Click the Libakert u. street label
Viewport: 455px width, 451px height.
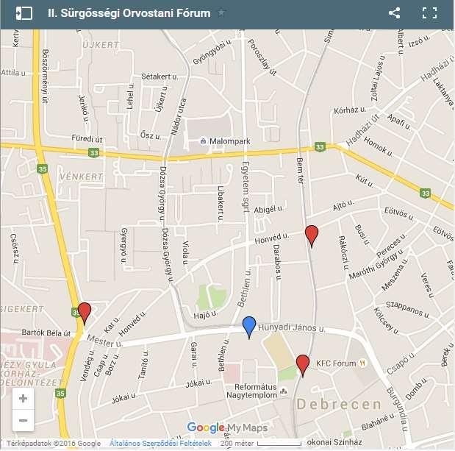[x=221, y=204]
